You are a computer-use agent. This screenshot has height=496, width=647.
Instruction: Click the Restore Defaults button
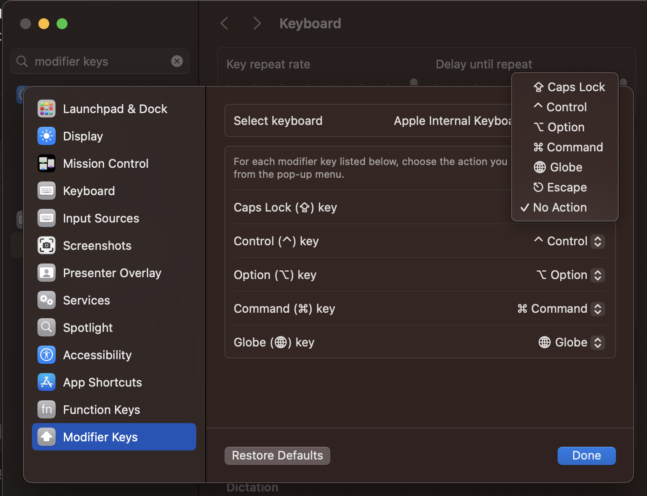click(277, 455)
